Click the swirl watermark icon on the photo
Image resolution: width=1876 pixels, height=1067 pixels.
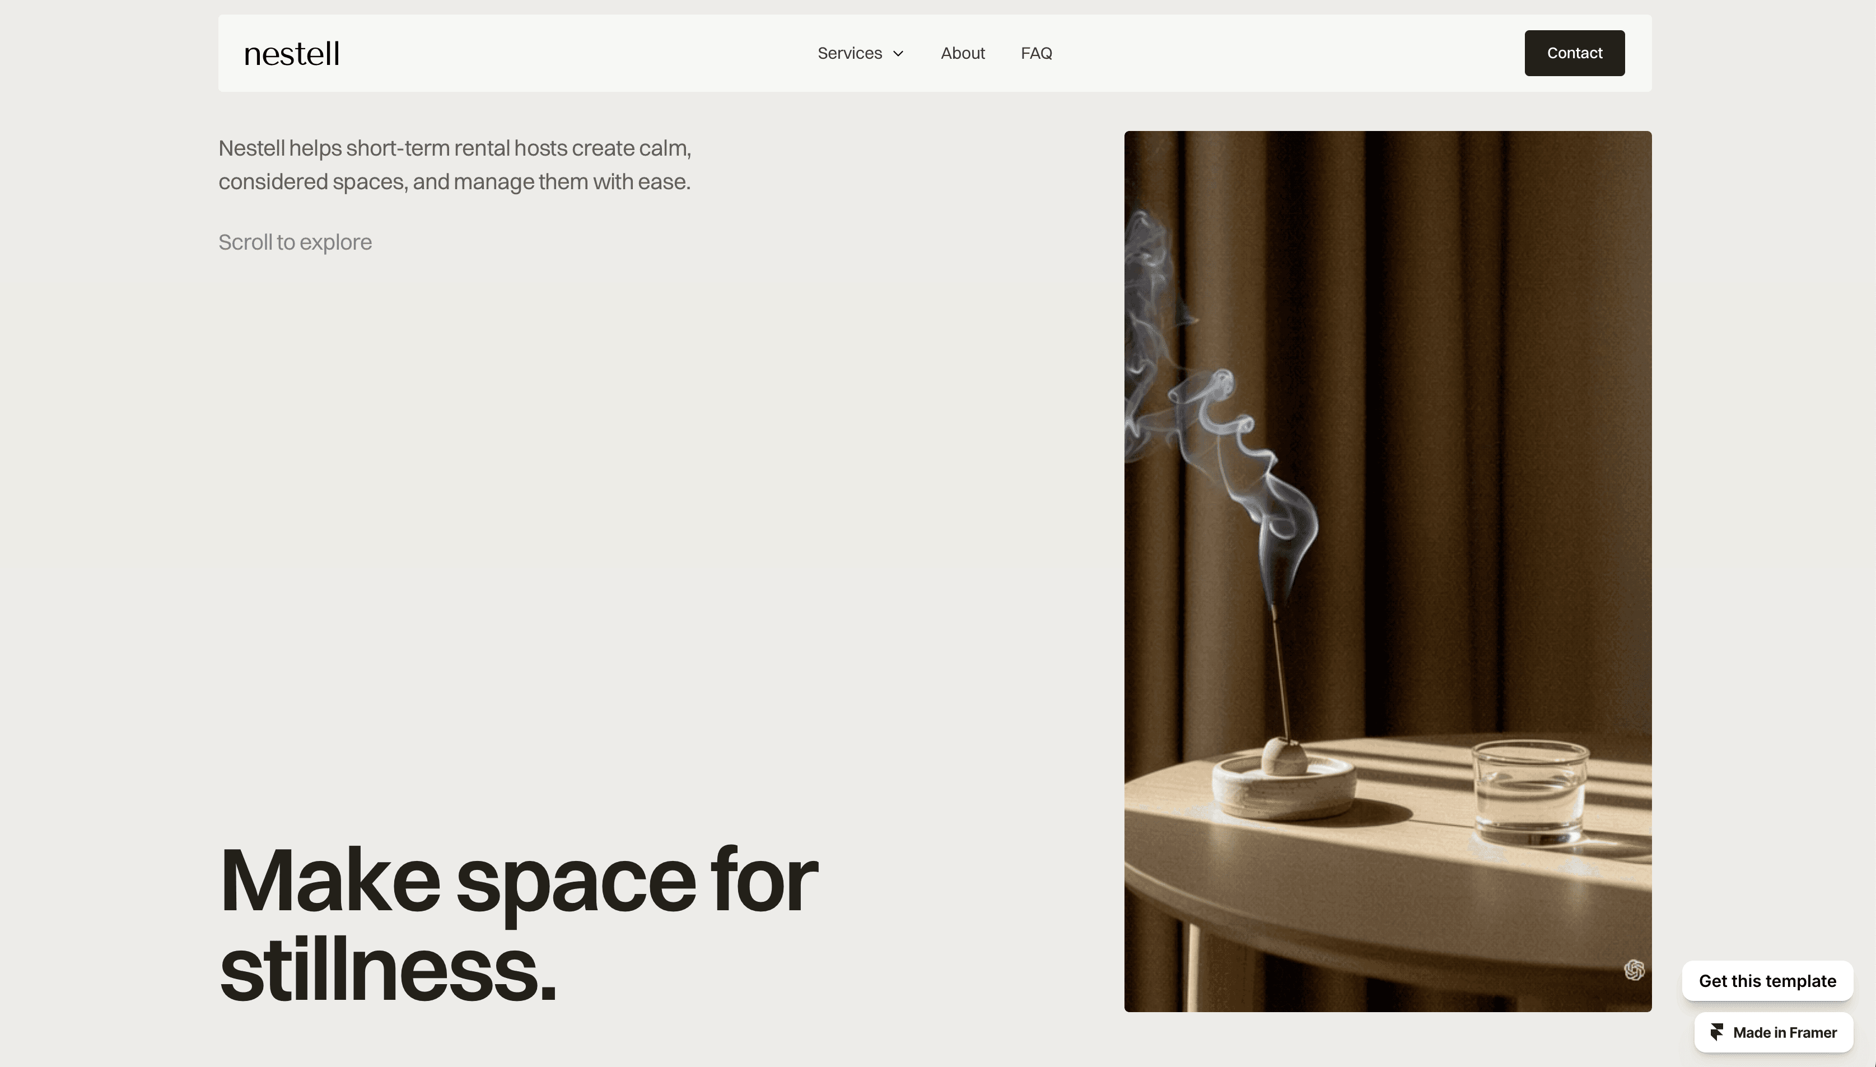(1634, 970)
